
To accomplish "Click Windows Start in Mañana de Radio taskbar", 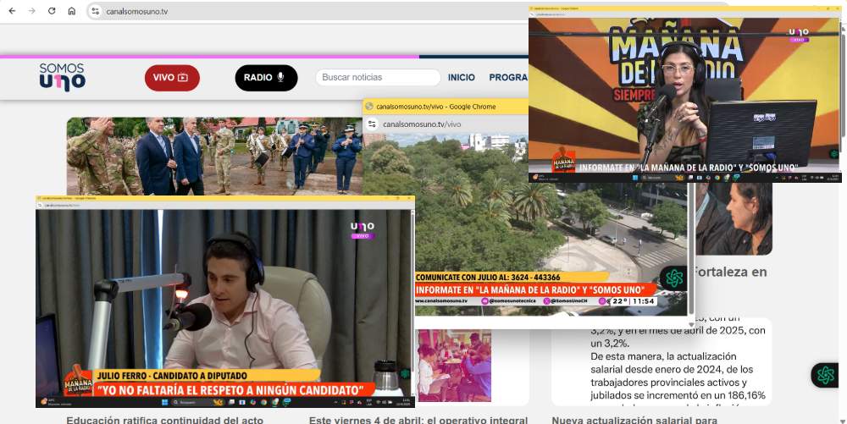I will (x=635, y=177).
